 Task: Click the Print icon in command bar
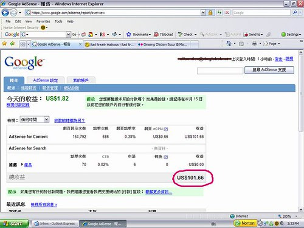pyautogui.click(x=254, y=43)
